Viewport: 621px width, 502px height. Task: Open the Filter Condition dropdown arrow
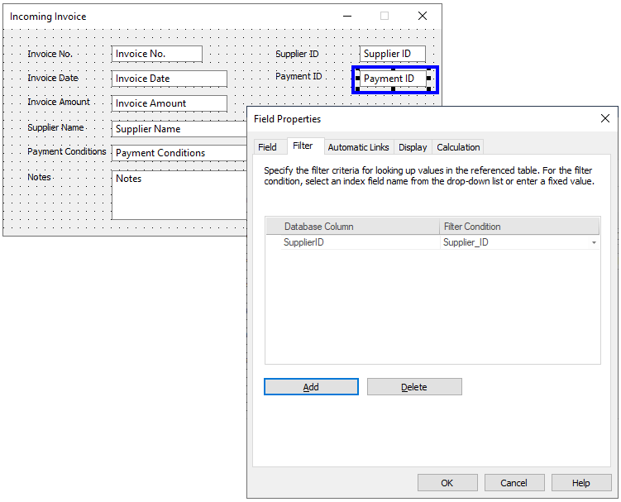(594, 243)
